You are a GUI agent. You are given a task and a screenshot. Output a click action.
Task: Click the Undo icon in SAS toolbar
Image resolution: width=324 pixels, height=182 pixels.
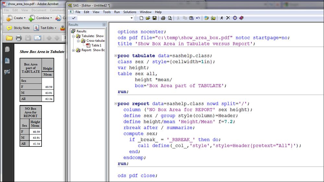point(198,18)
